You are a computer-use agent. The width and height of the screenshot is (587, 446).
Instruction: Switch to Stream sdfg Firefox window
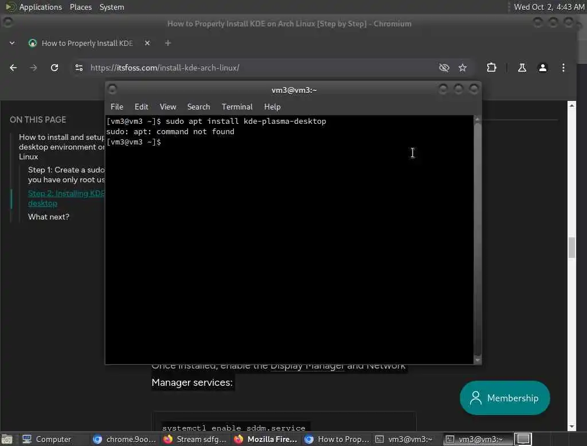(195, 439)
